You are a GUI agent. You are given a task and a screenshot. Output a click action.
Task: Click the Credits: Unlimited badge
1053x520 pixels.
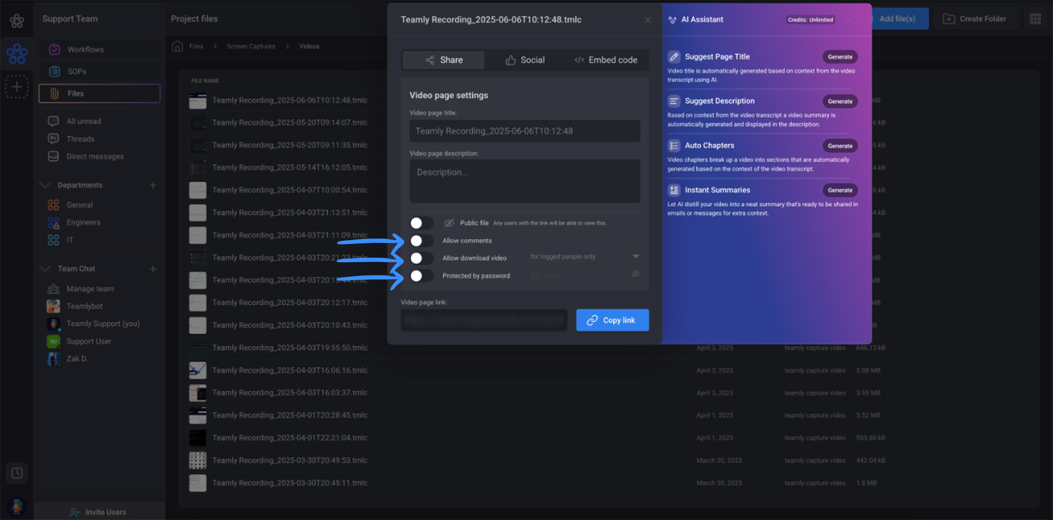810,20
